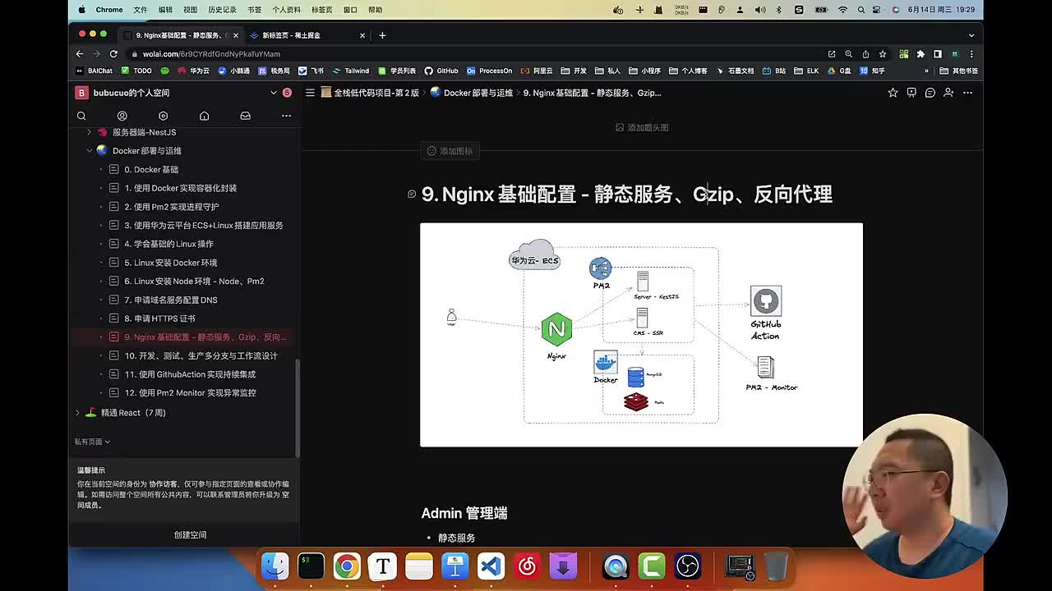Open the inbox icon in sidebar
Image resolution: width=1052 pixels, height=591 pixels.
coord(245,116)
